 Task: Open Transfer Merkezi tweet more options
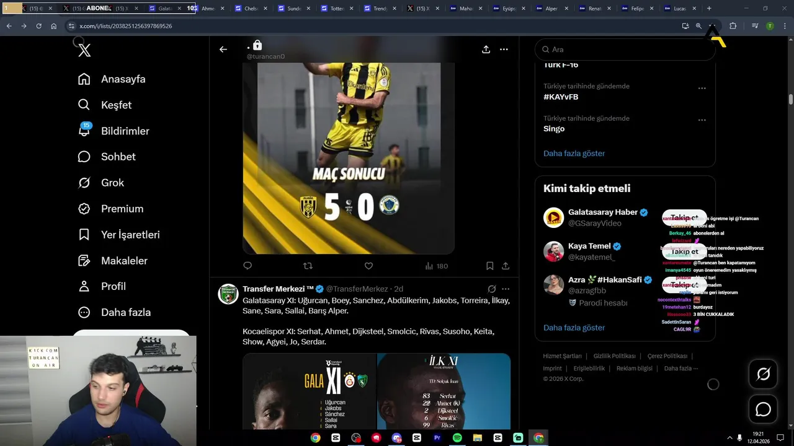click(x=506, y=289)
